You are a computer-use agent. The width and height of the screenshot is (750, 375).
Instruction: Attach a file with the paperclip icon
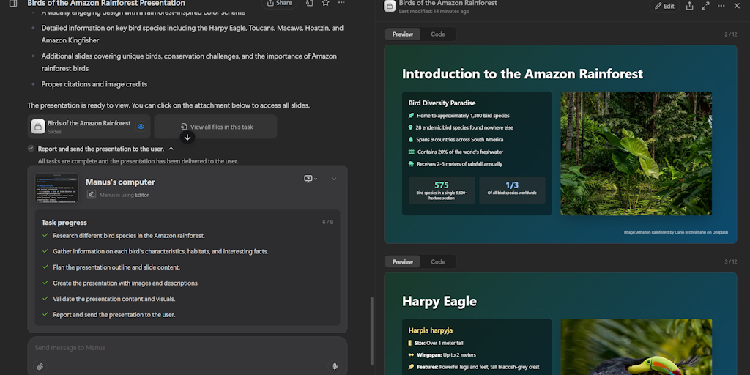point(40,366)
